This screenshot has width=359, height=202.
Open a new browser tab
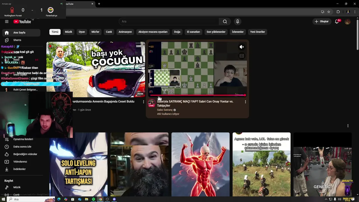coord(99,4)
